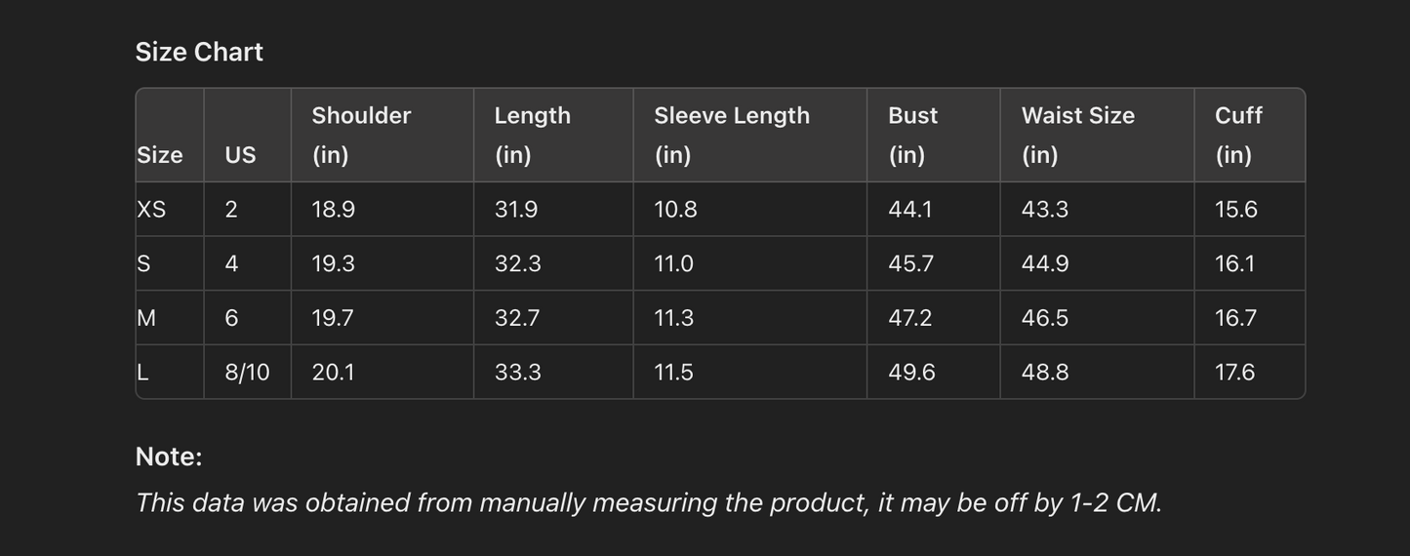Click the Waist Size (in) header

click(x=1077, y=135)
